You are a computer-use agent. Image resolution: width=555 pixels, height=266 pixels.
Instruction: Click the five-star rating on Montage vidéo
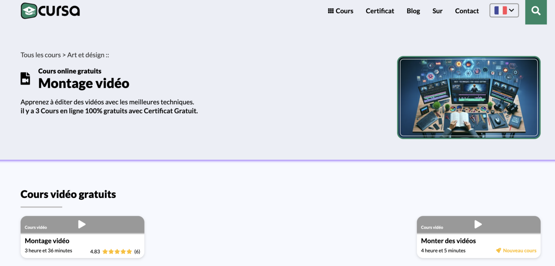click(x=117, y=252)
